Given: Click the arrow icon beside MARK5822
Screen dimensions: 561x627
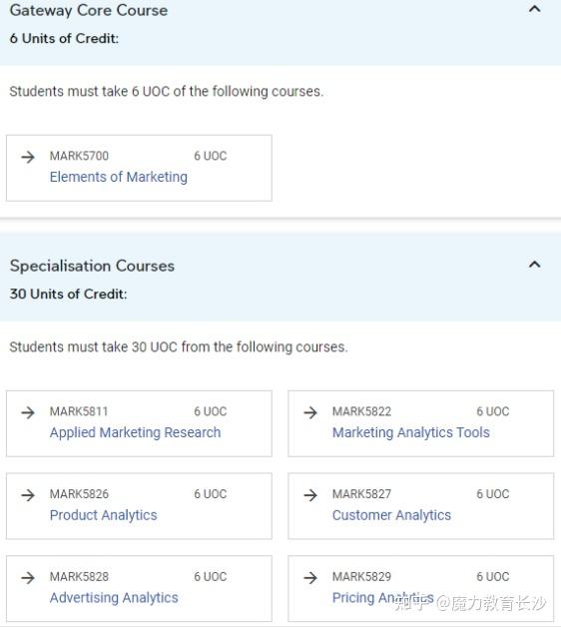Looking at the screenshot, I should click(310, 412).
